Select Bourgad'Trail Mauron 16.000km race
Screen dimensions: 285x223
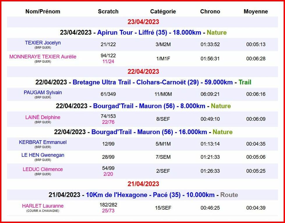click(x=149, y=132)
